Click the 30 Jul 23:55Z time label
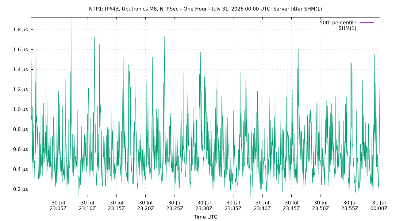This screenshot has width=411, height=221. (x=350, y=205)
